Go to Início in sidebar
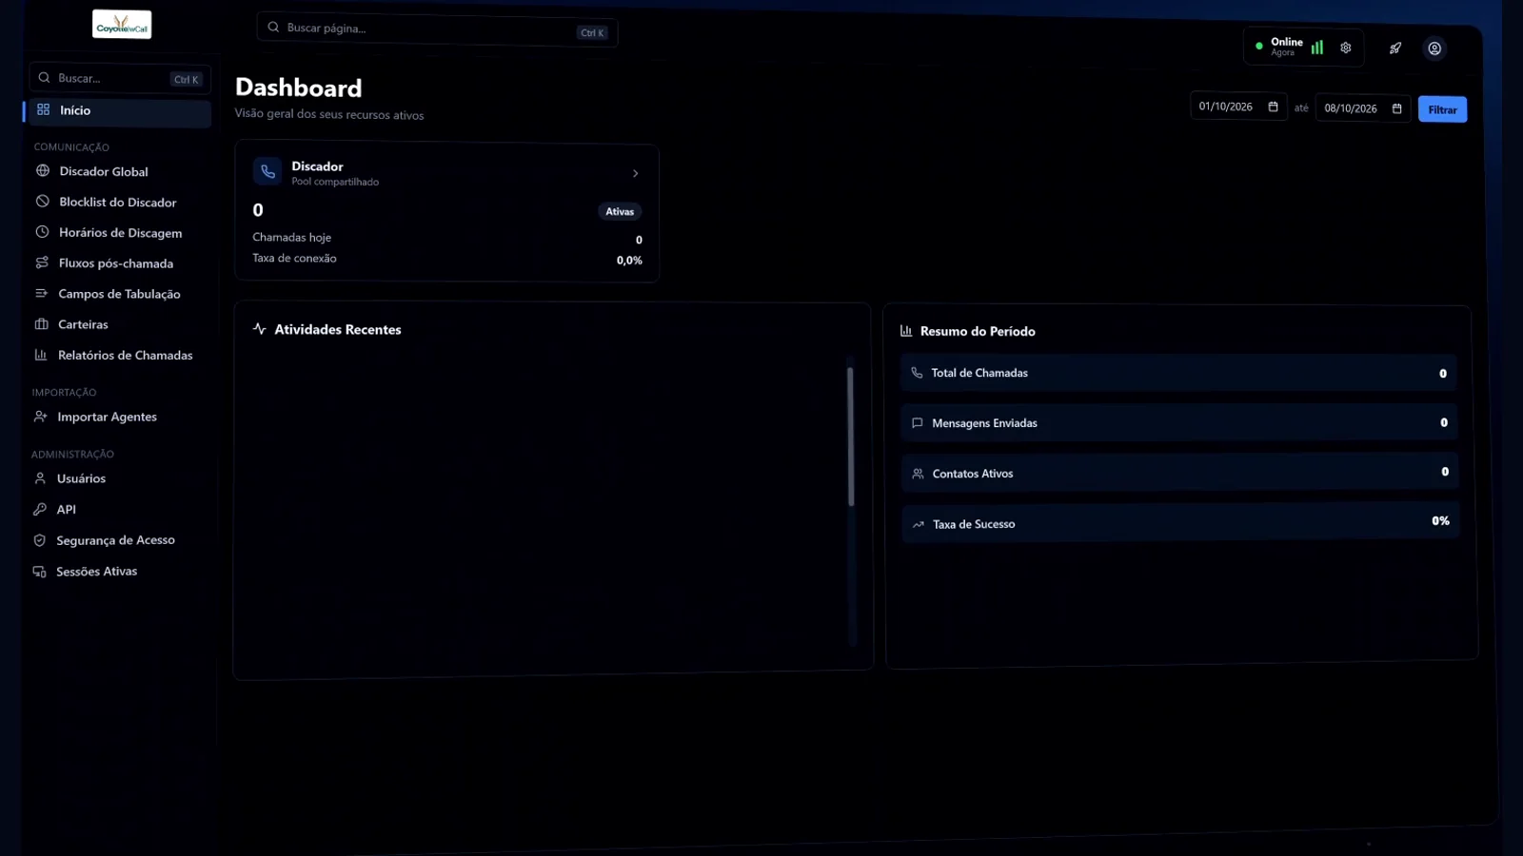This screenshot has height=856, width=1523. click(120, 110)
